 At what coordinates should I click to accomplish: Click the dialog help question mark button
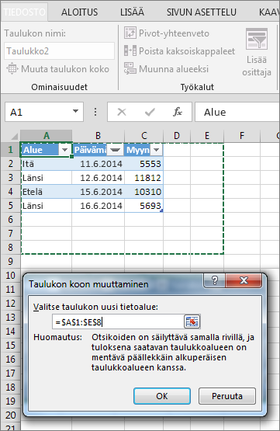click(214, 280)
